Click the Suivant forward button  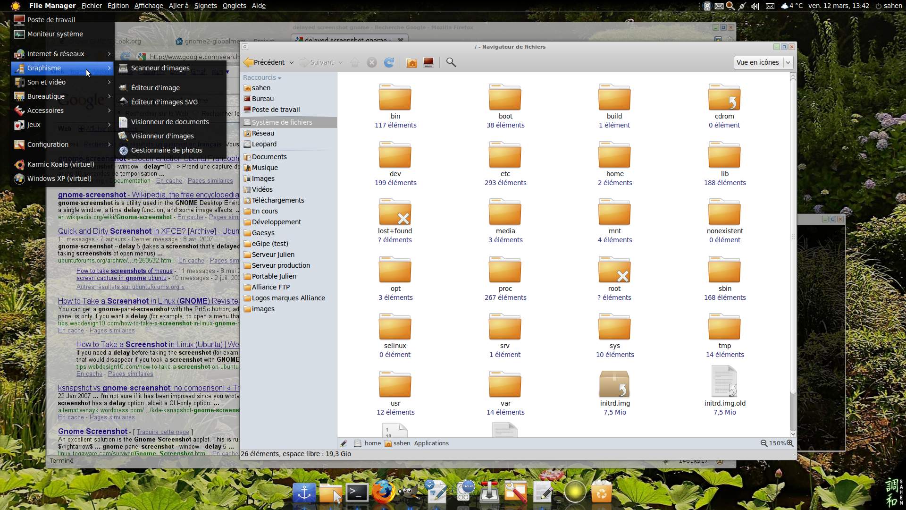coord(317,62)
